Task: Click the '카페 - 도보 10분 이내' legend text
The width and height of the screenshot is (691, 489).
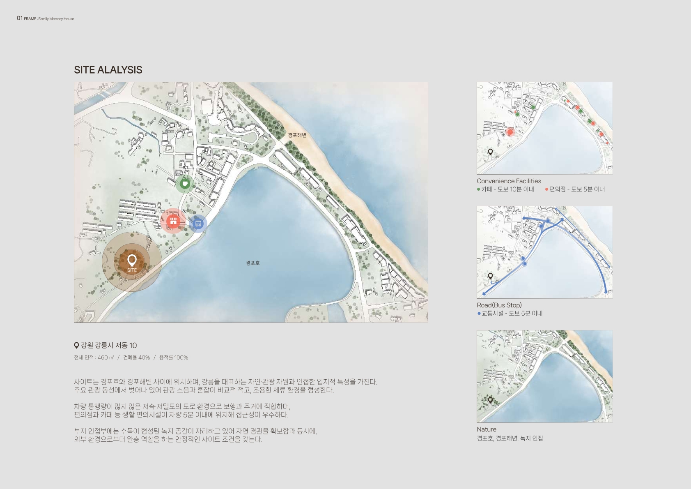Action: [x=507, y=189]
